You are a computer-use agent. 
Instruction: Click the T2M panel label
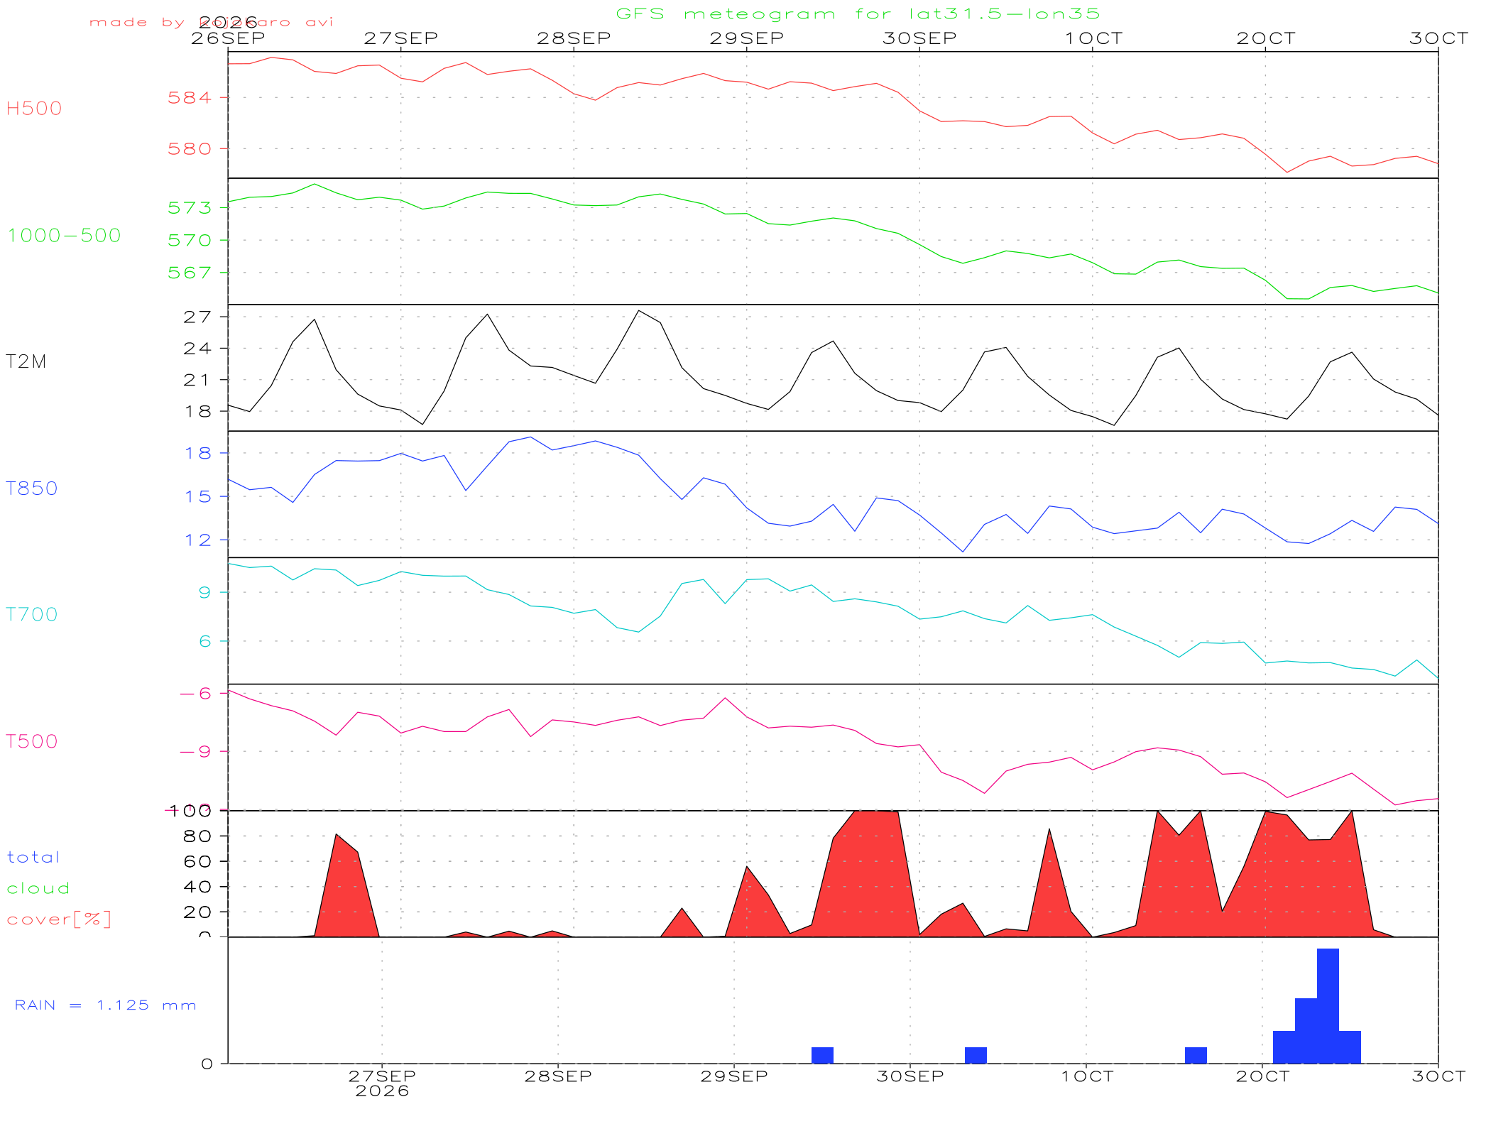[x=26, y=362]
